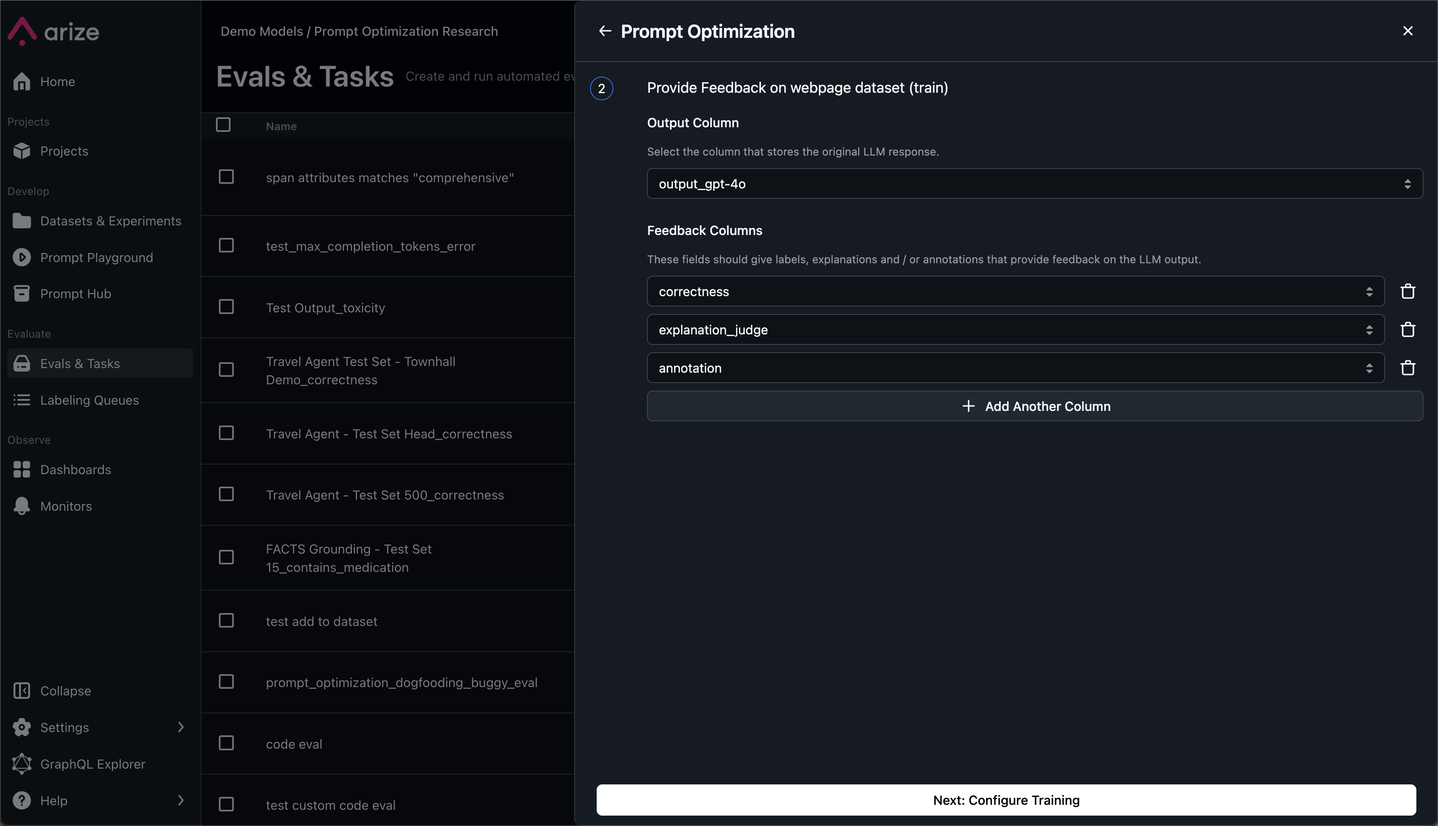Delete the correctness feedback column

pos(1408,292)
